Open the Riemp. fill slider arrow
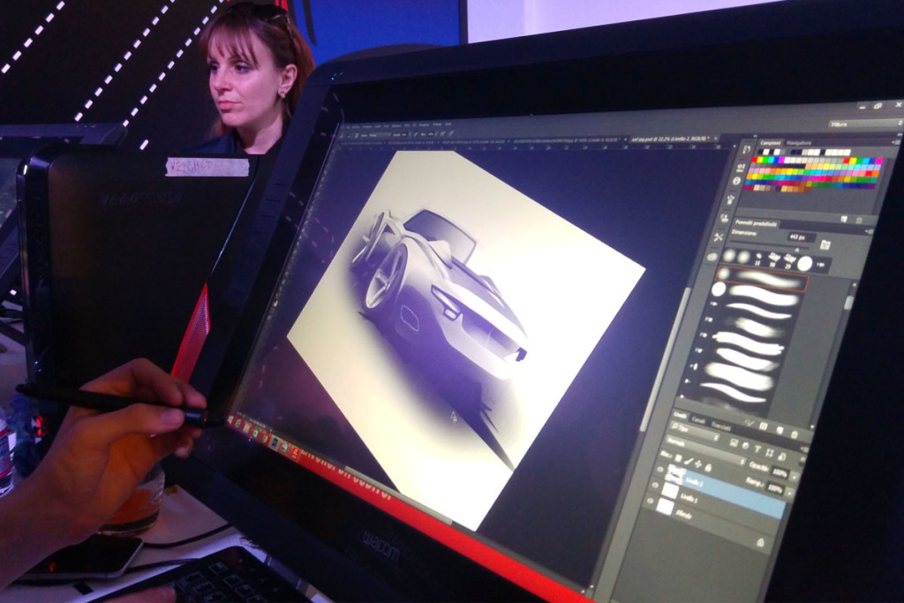The image size is (904, 603). click(x=788, y=493)
